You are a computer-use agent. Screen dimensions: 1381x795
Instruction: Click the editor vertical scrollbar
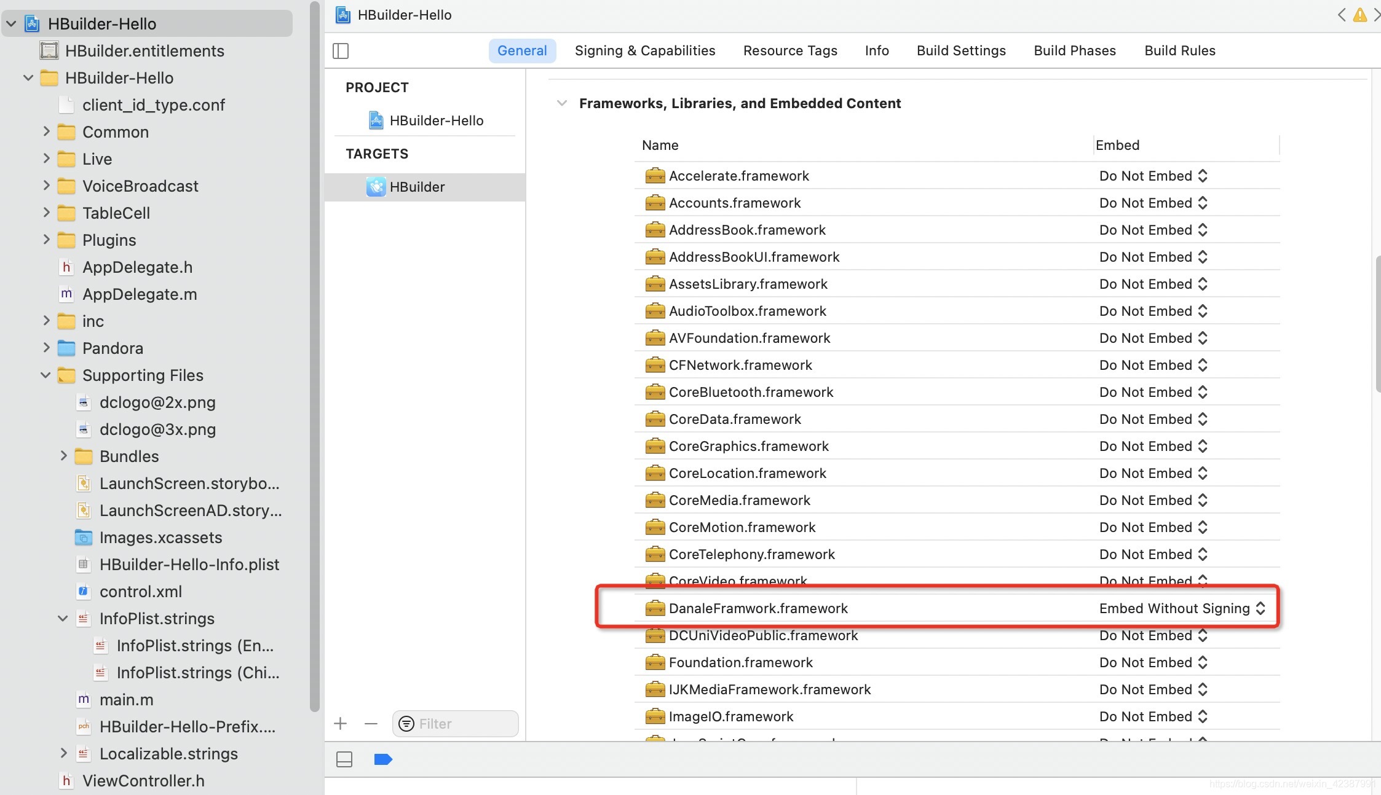(x=1378, y=324)
